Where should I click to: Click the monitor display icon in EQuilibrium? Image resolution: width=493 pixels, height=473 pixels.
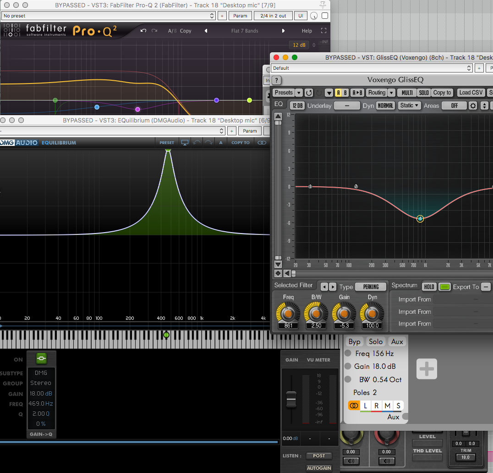coord(185,143)
